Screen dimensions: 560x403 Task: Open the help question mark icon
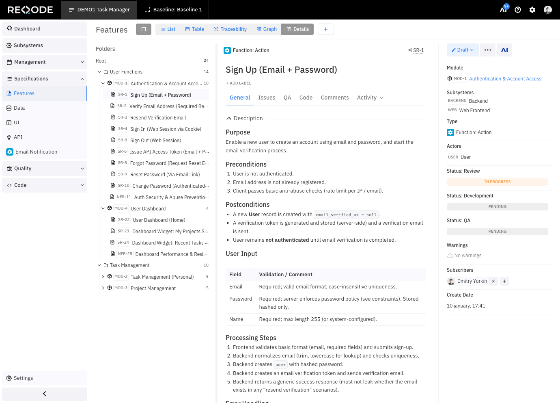pyautogui.click(x=518, y=10)
